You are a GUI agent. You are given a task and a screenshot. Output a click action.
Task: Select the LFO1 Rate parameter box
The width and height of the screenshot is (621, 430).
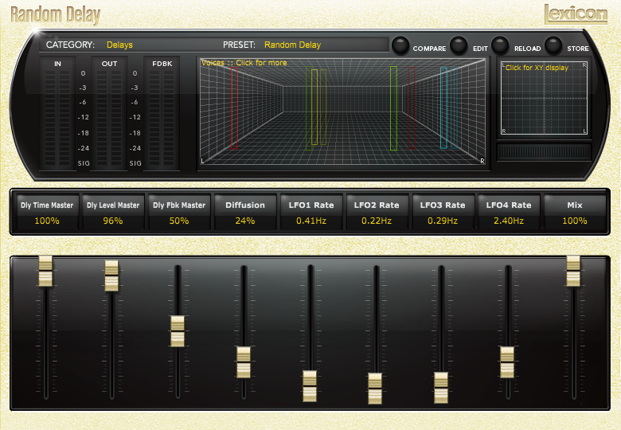[310, 212]
